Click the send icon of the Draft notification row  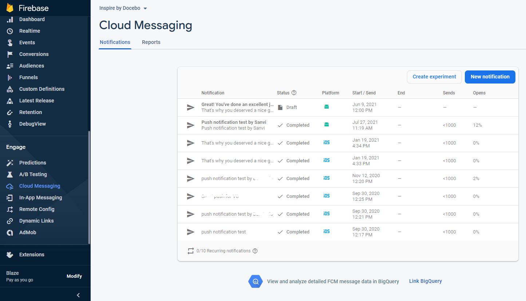[190, 107]
